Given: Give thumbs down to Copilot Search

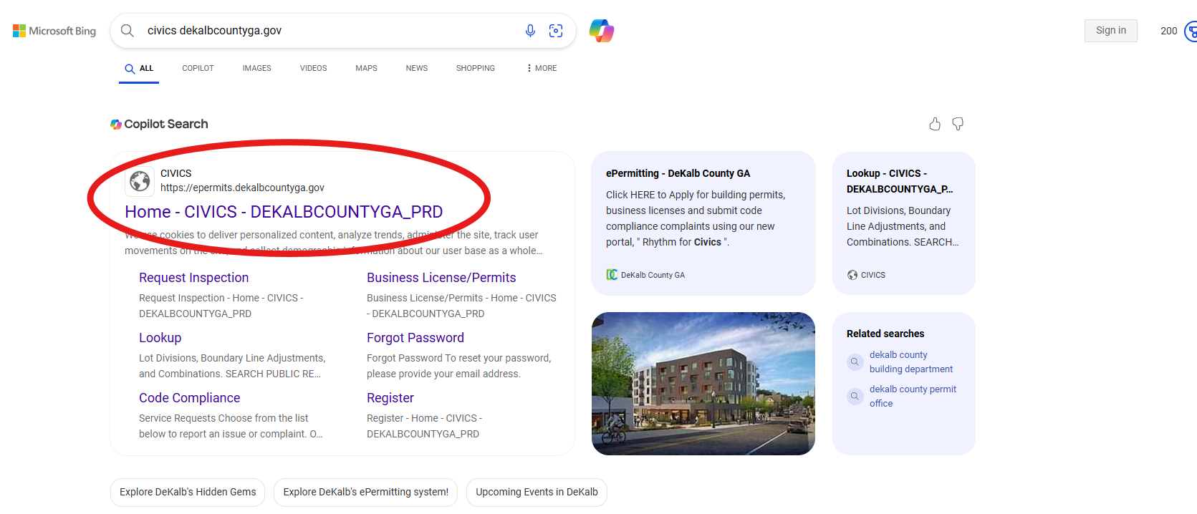Looking at the screenshot, I should tap(958, 124).
